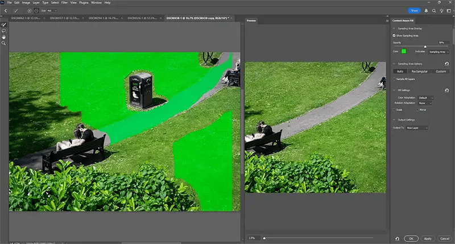
Task: Click the search magnifier icon top right
Action: point(434,11)
